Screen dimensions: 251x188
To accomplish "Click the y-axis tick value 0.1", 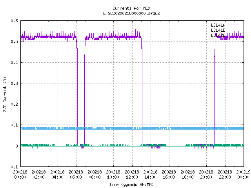I will coord(14,125).
